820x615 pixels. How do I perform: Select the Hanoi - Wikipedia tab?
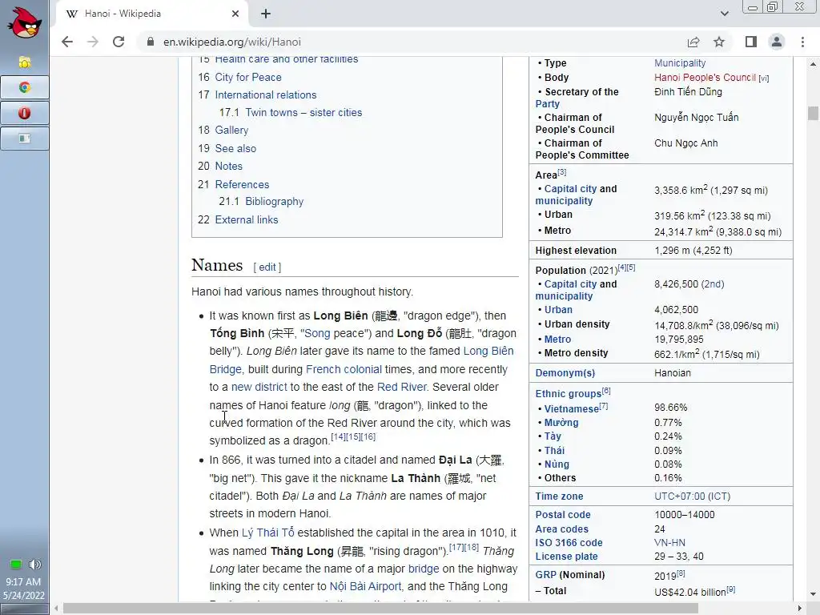(151, 14)
